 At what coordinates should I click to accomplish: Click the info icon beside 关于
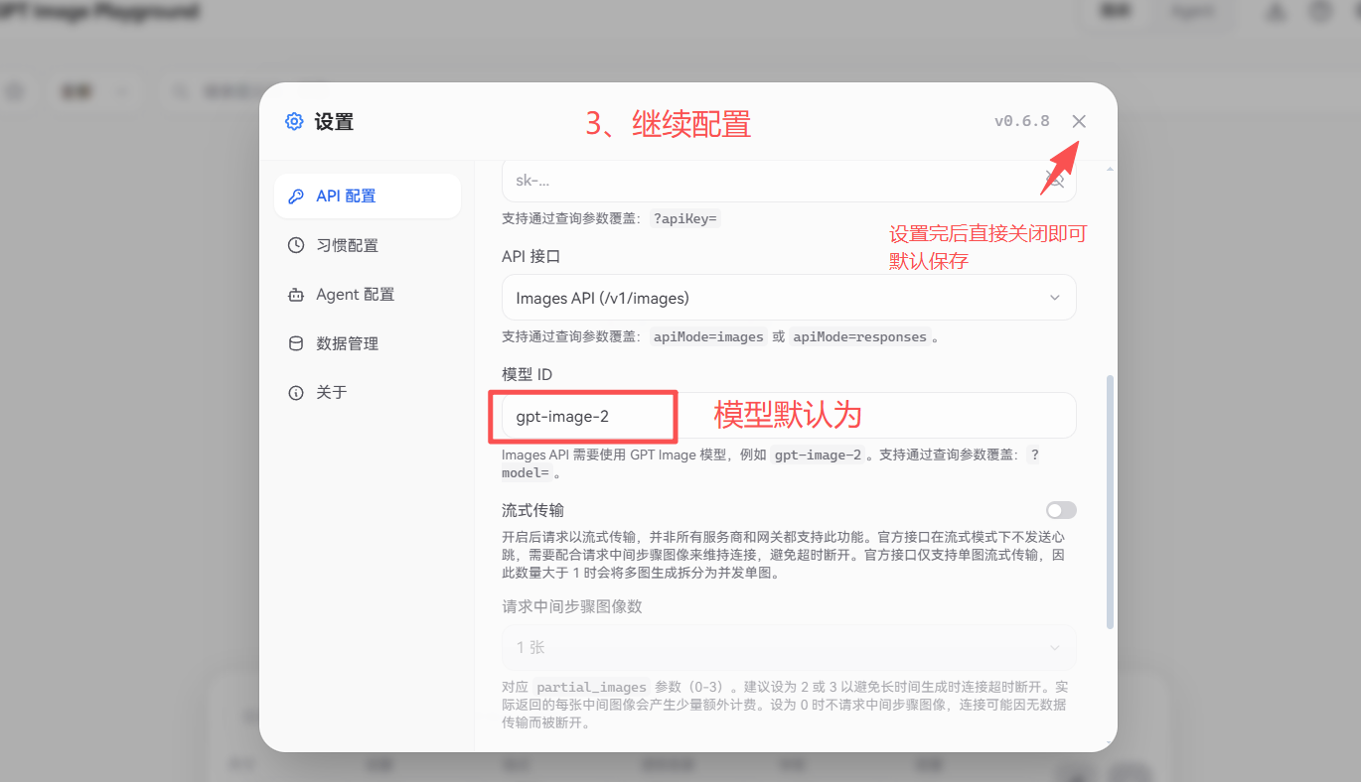pos(296,393)
